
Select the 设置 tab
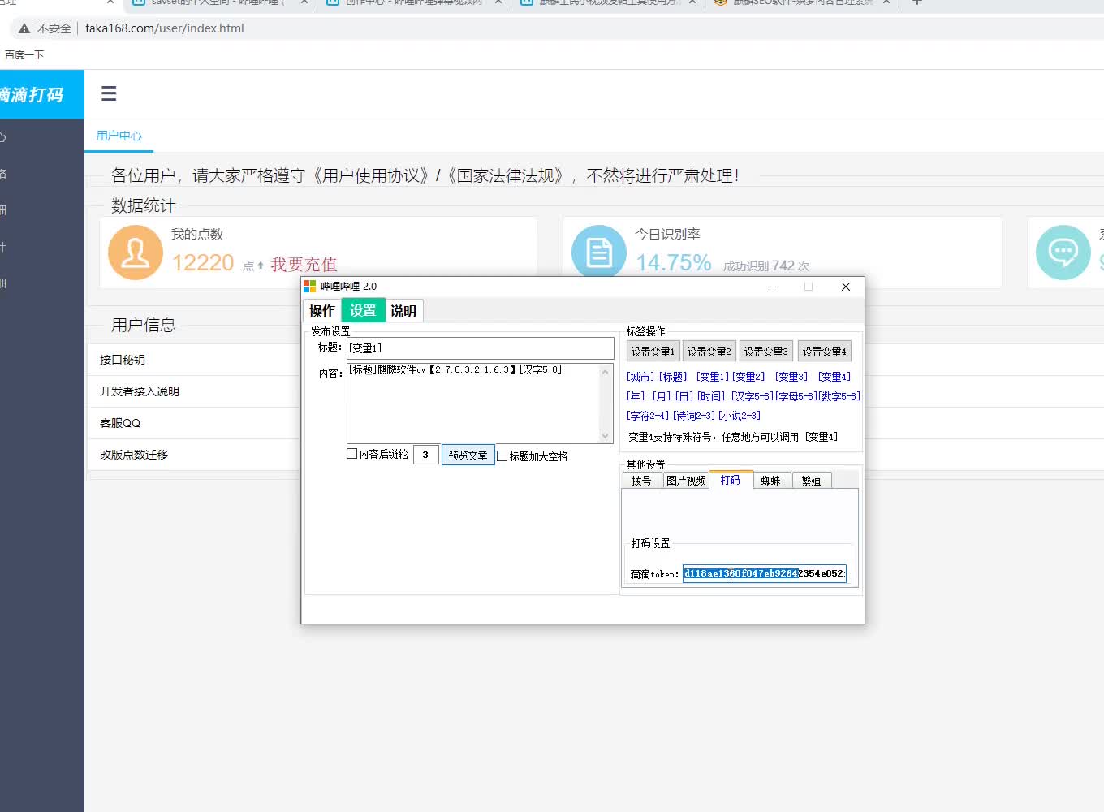pos(362,310)
